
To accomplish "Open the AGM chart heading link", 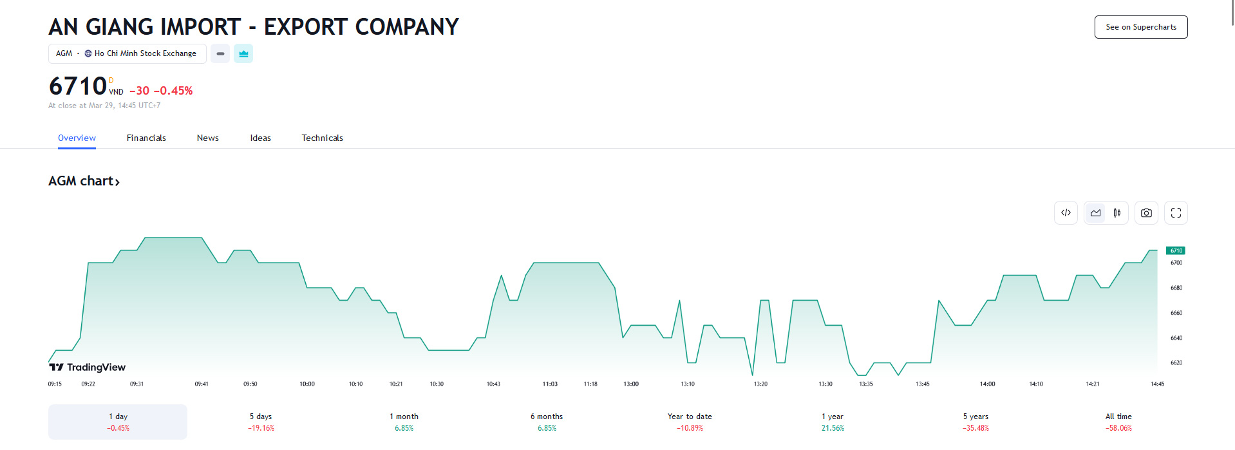I will (x=84, y=182).
